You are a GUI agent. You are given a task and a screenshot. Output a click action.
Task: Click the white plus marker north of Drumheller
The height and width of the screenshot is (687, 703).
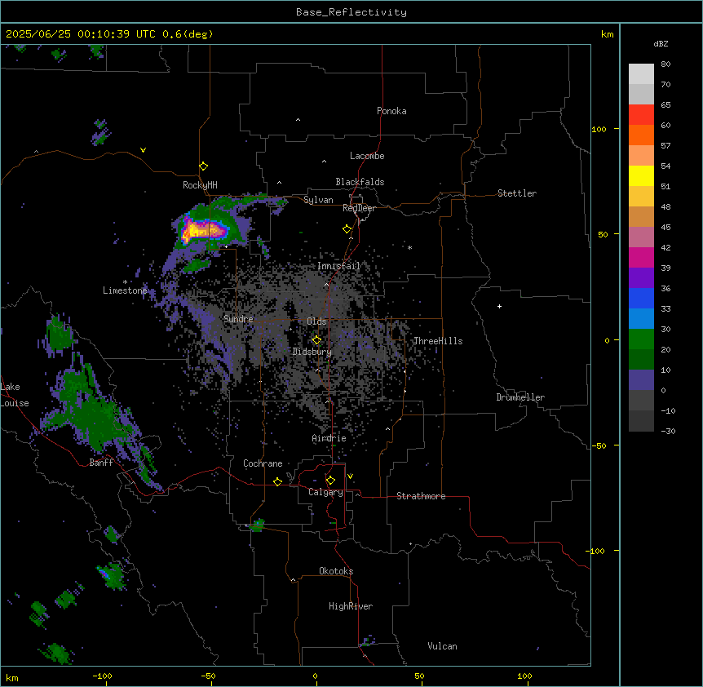499,306
